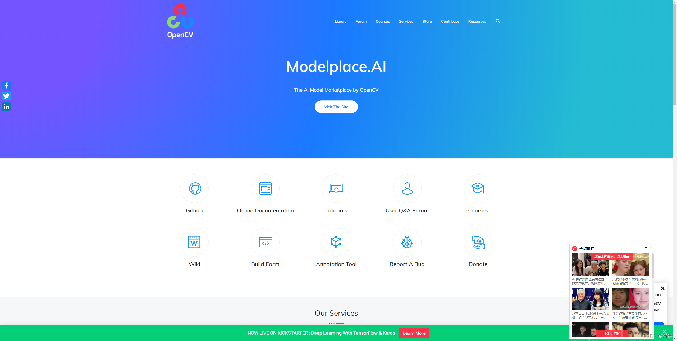Click the Build Farm icon

(x=265, y=242)
